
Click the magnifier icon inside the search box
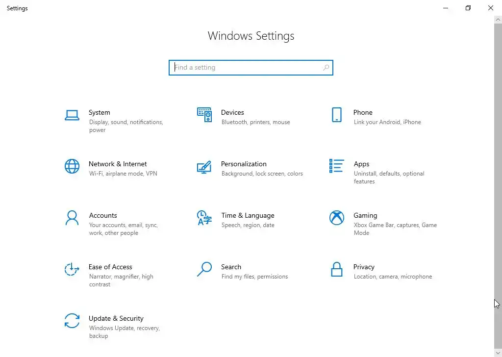click(326, 68)
